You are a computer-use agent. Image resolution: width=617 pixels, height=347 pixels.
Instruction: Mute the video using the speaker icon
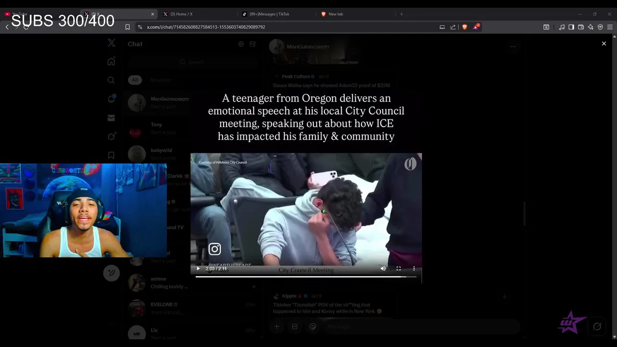tap(383, 268)
